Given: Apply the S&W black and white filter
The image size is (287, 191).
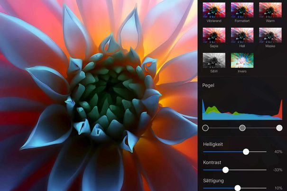Looking at the screenshot, I should pos(214,60).
